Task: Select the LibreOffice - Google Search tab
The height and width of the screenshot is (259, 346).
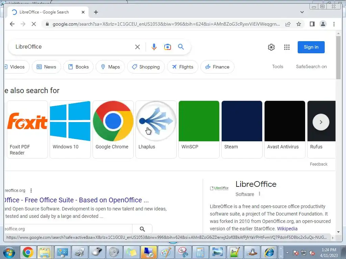Action: pyautogui.click(x=48, y=12)
